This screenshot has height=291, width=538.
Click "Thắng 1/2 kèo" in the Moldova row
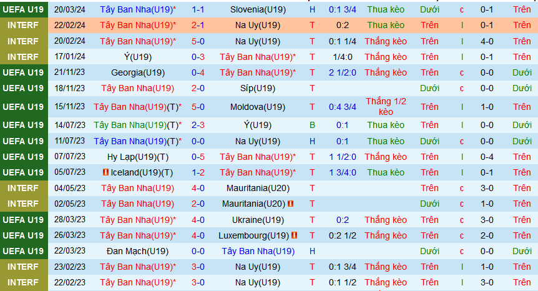(386, 107)
